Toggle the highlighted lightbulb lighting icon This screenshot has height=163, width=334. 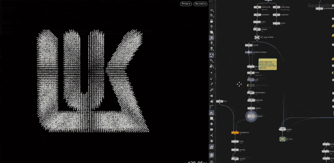[x=211, y=38]
